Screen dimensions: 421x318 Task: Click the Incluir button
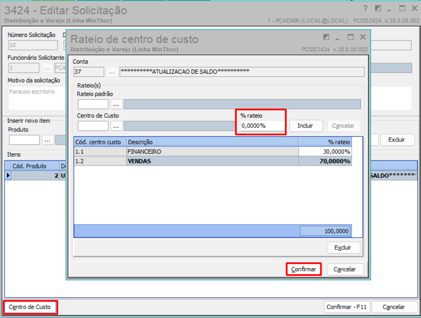pos(305,126)
